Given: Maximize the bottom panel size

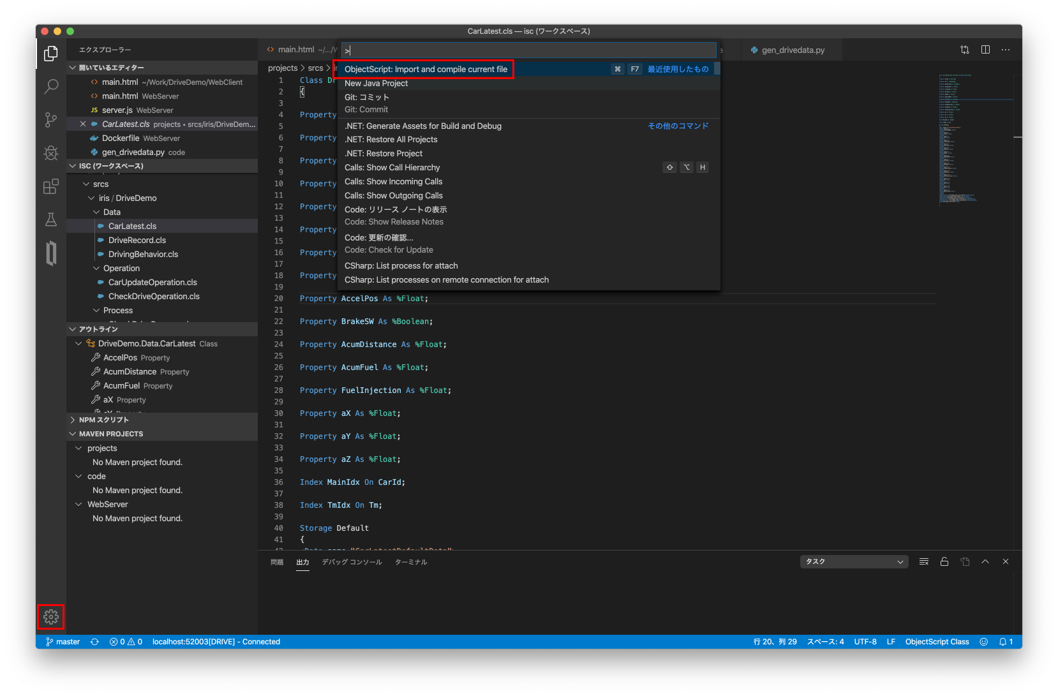Looking at the screenshot, I should [985, 562].
